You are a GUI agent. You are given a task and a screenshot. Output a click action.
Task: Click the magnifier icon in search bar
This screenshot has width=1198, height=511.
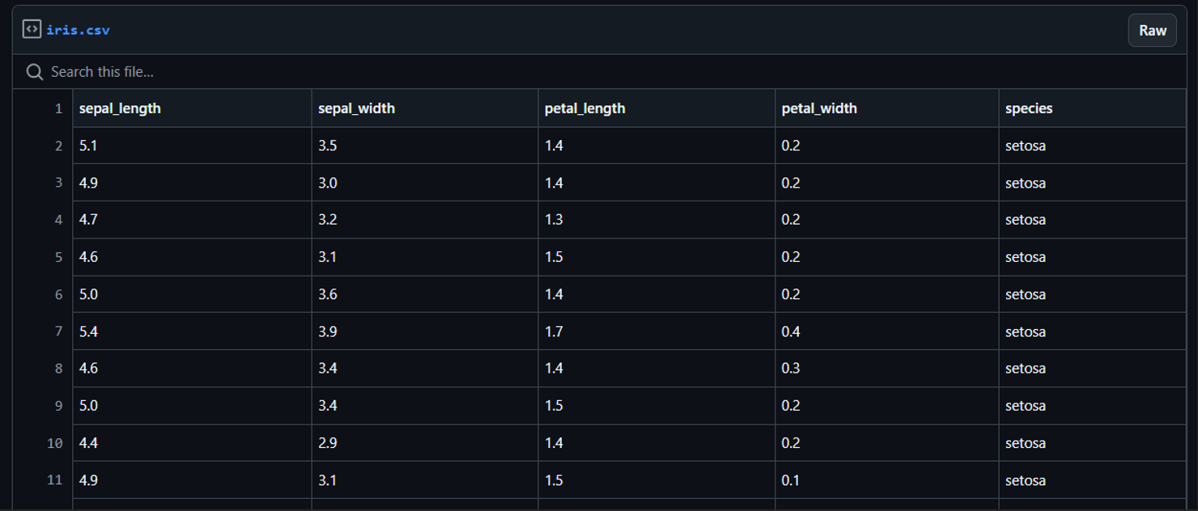pos(34,72)
